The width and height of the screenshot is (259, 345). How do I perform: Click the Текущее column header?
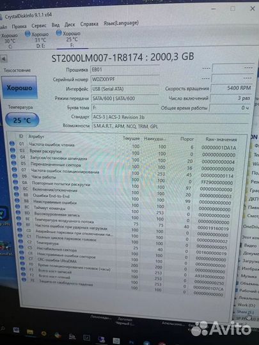(131, 139)
